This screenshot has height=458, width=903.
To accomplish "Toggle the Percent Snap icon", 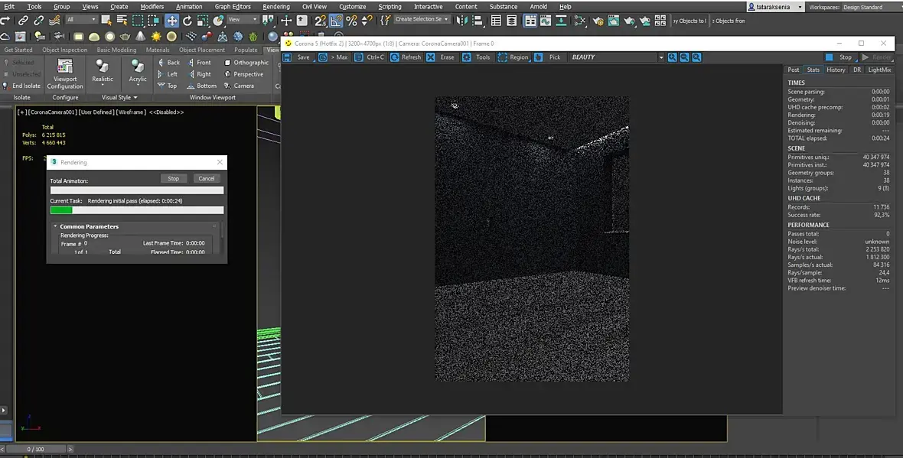I will click(351, 21).
